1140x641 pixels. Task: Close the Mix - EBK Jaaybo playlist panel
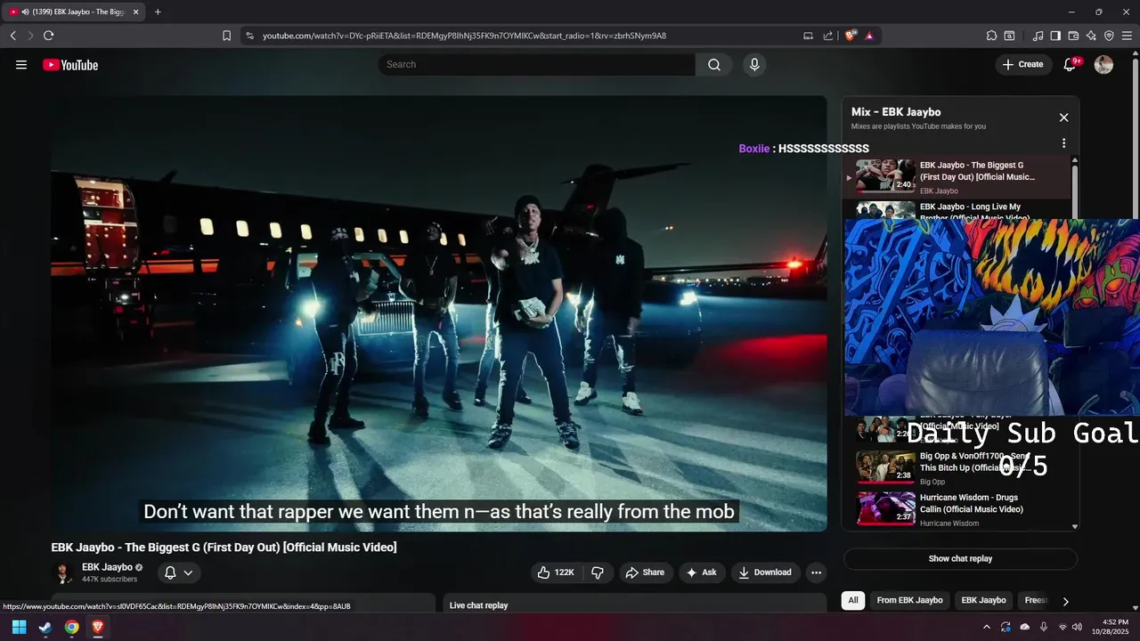tap(1063, 118)
